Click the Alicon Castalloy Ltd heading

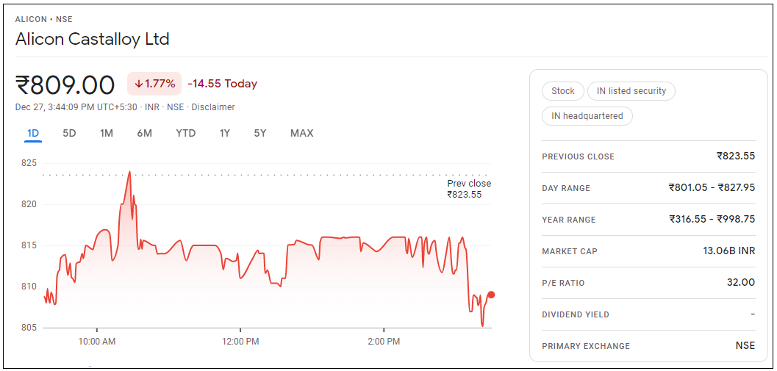[93, 39]
